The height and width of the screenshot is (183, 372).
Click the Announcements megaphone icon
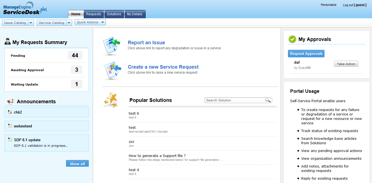click(11, 102)
